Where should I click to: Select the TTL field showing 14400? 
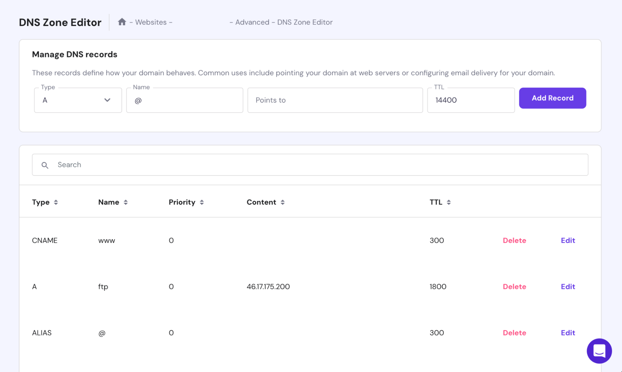pyautogui.click(x=470, y=100)
